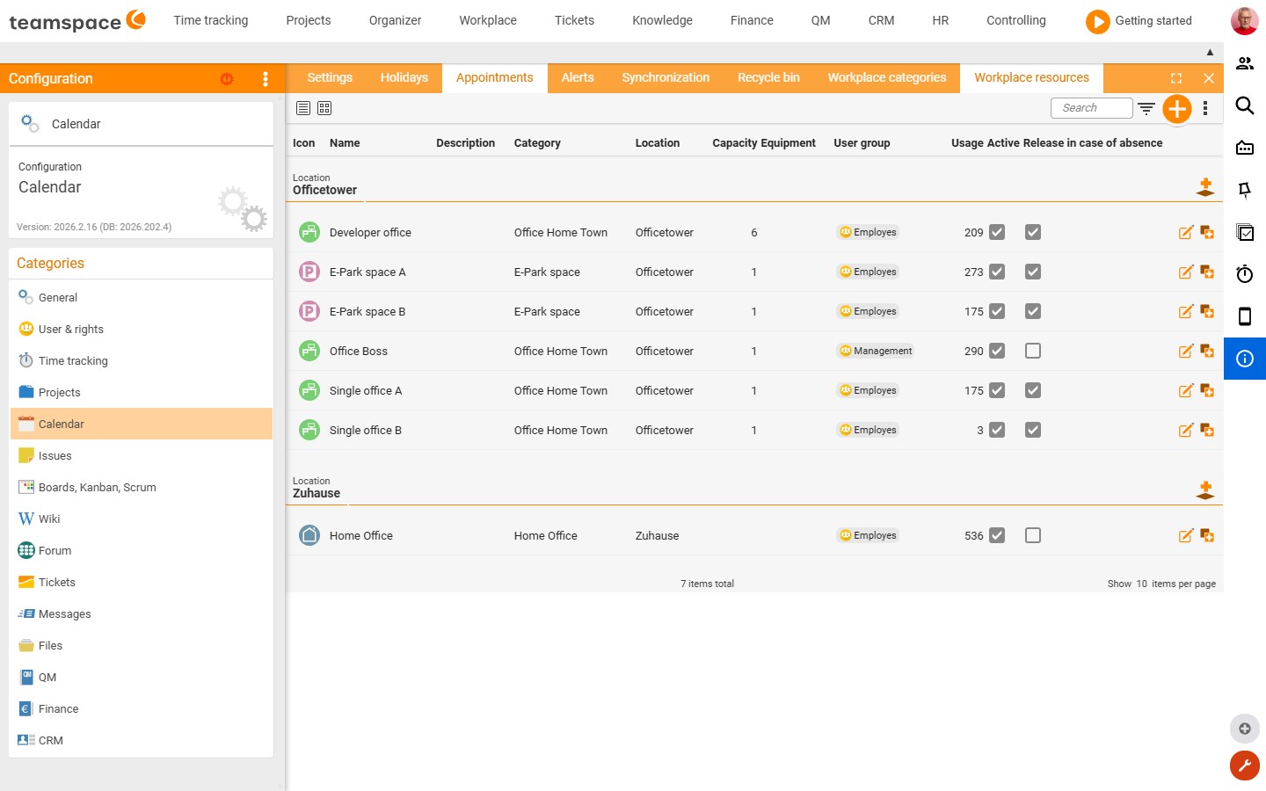Click the orange gear icon in Configuration header

click(x=227, y=79)
